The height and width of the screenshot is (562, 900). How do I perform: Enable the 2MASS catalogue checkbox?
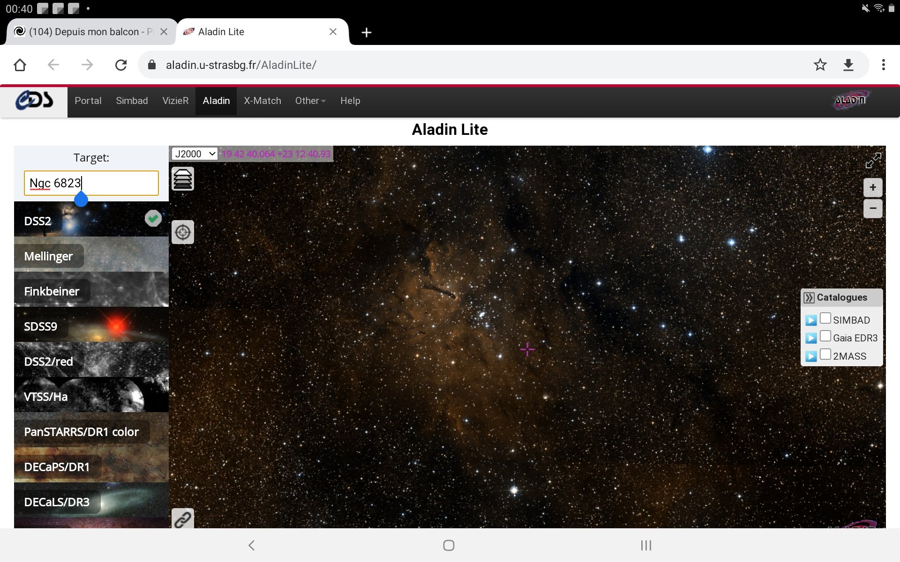click(x=825, y=355)
